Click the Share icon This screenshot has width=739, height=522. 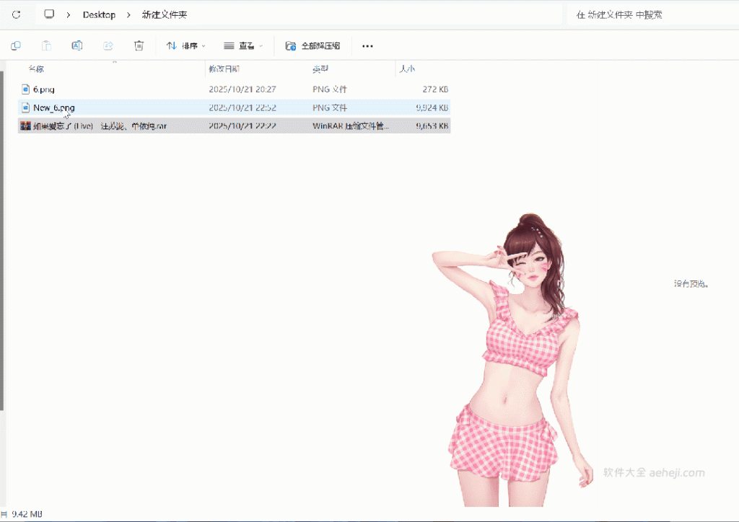108,45
